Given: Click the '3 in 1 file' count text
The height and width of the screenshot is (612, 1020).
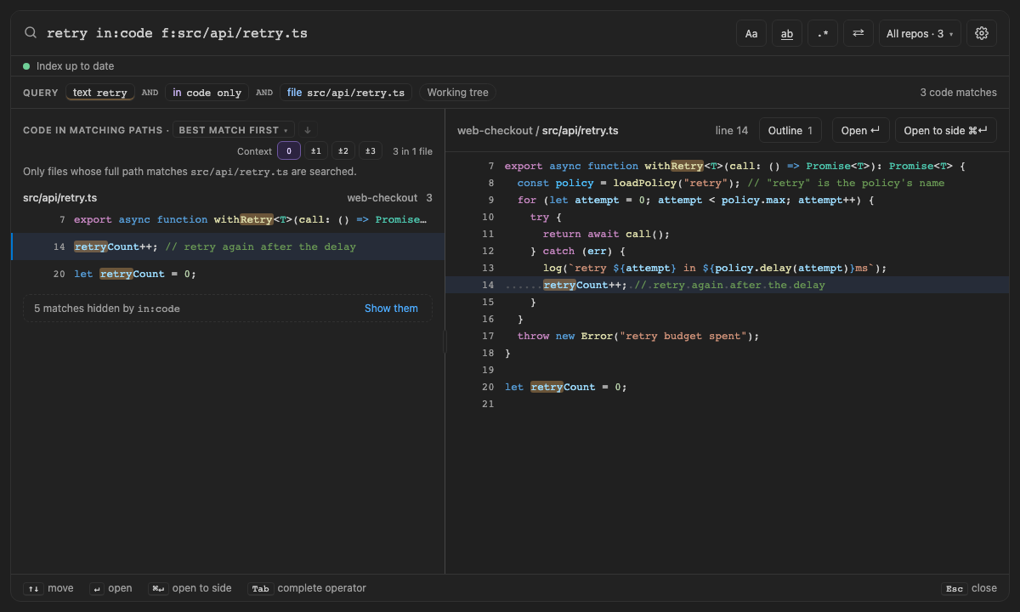Looking at the screenshot, I should [412, 151].
